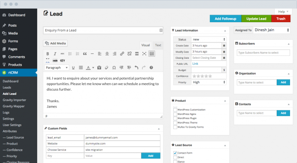Collapse the Organization panel
Screen dimensions: 297x163
(x=289, y=73)
